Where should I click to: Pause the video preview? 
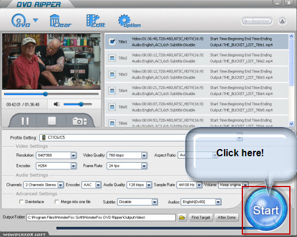coord(25,121)
